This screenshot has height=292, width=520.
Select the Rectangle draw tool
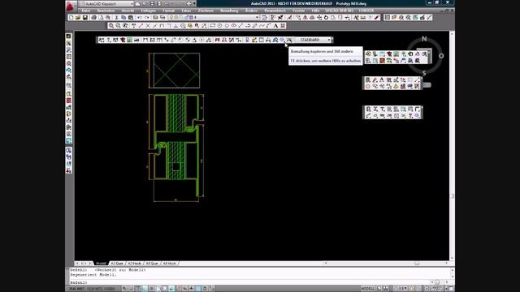(x=213, y=25)
